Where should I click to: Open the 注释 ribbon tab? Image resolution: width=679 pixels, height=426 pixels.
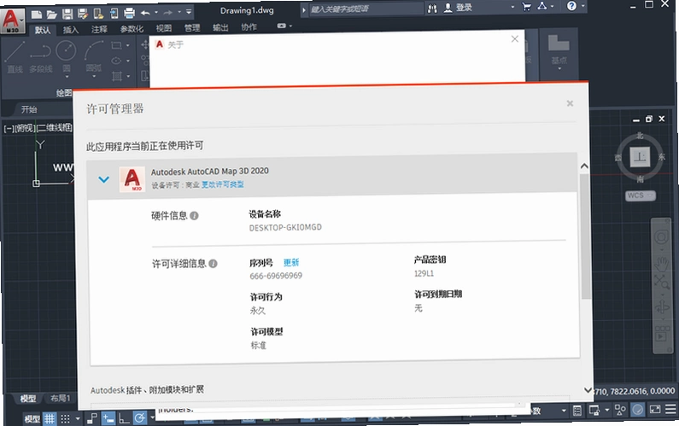click(99, 29)
